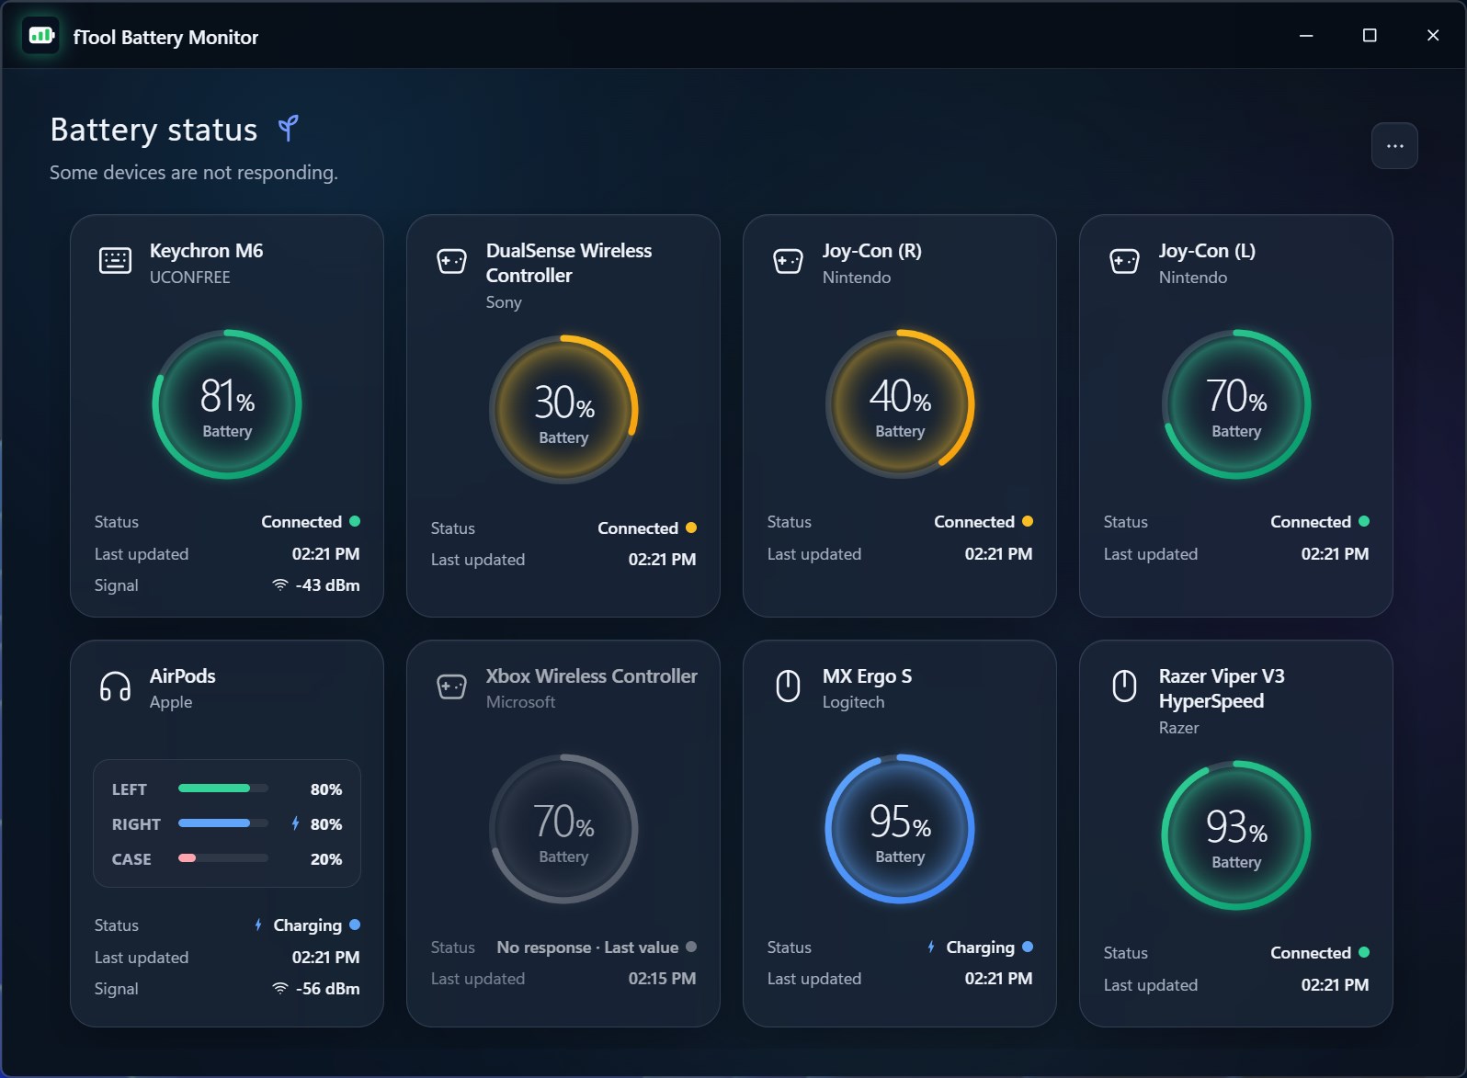Click the AirPods RIGHT battery bar

pyautogui.click(x=223, y=823)
